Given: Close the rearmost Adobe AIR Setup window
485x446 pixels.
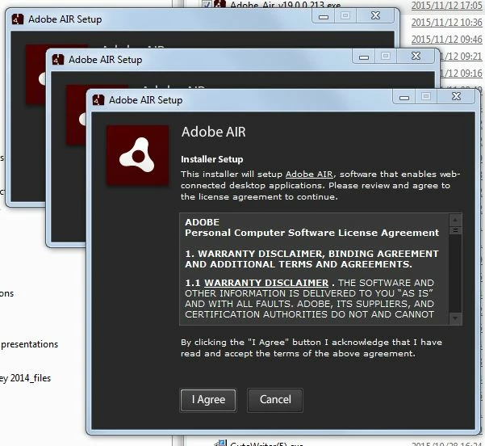Looking at the screenshot, I should click(x=376, y=16).
